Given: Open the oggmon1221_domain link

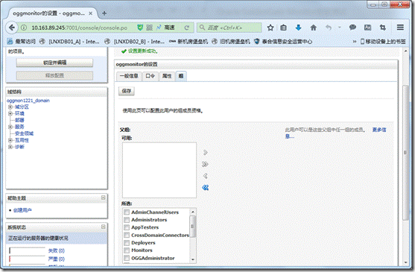Looking at the screenshot, I should [28, 101].
